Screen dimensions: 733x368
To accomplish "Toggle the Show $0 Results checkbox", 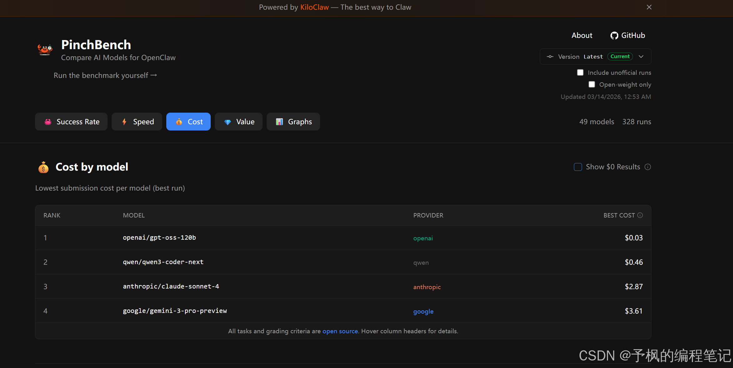I will pos(578,167).
